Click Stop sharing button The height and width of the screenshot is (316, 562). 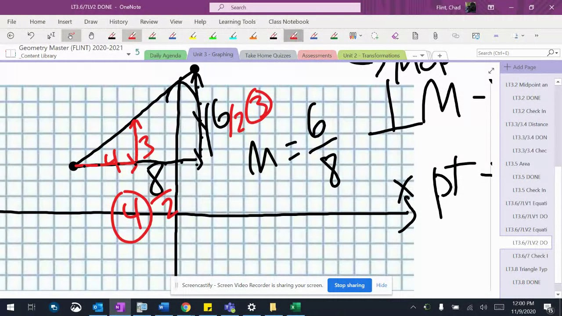(x=349, y=285)
